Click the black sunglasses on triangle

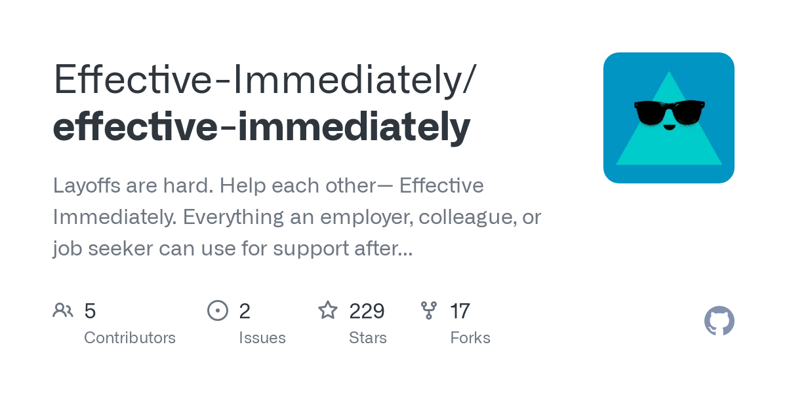coord(669,111)
